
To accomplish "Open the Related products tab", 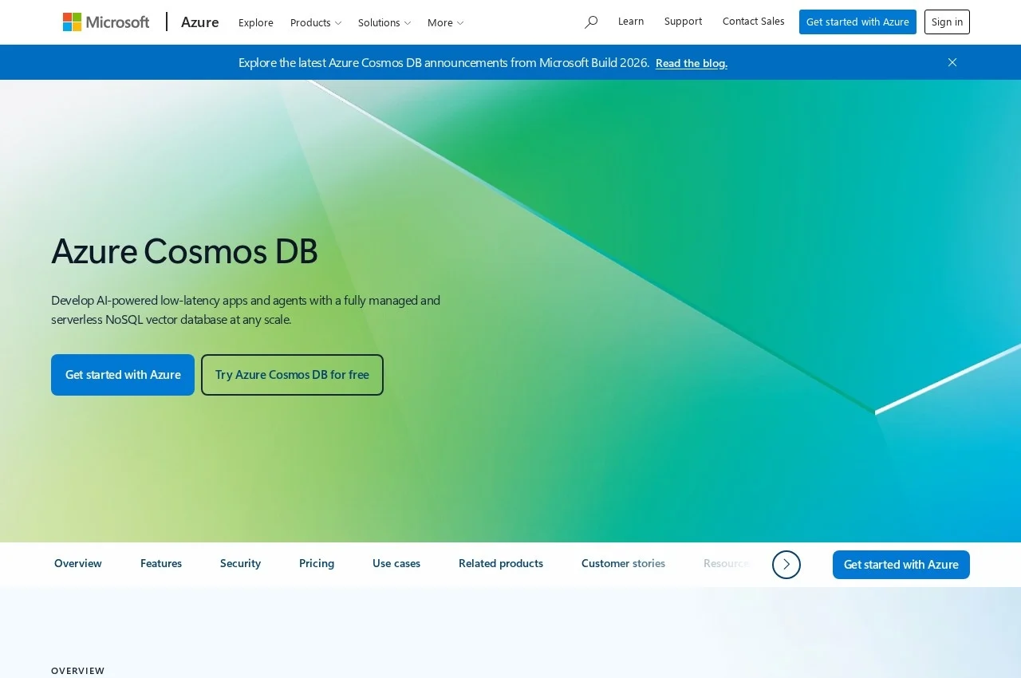I will (x=501, y=564).
